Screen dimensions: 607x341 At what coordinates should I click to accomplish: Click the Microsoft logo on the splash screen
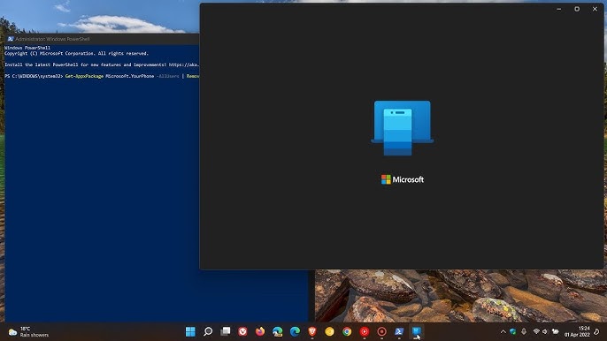pos(403,179)
